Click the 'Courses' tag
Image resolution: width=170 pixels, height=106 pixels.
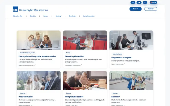(69, 93)
